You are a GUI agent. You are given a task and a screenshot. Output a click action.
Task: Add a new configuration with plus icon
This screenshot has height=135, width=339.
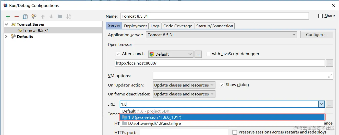pos(8,17)
